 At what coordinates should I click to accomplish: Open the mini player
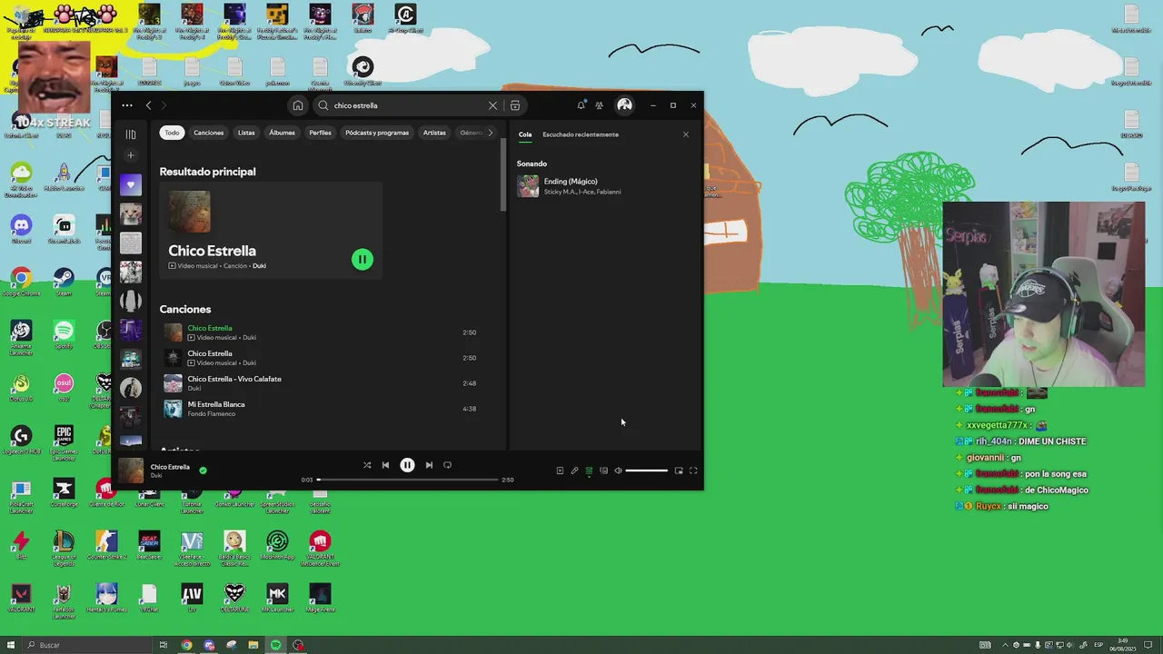click(679, 471)
